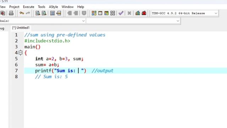
Task: Open the Project menu
Action: (x=14, y=7)
